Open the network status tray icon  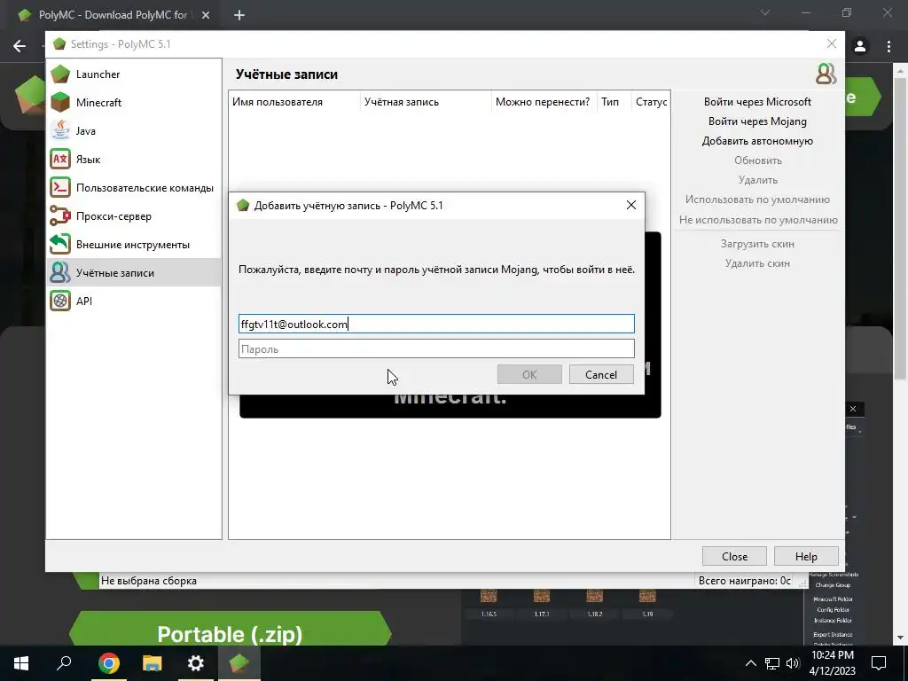[772, 663]
